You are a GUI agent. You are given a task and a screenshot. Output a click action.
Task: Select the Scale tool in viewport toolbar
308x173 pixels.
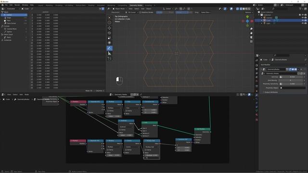tap(110, 38)
